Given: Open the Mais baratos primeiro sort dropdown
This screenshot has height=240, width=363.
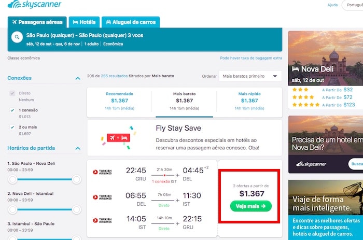Looking at the screenshot, I should pos(250,76).
